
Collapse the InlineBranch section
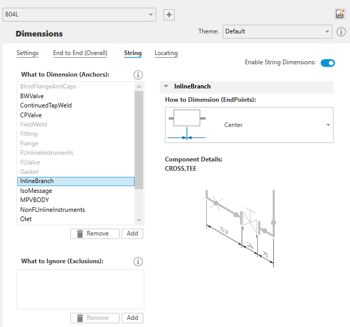(x=166, y=87)
